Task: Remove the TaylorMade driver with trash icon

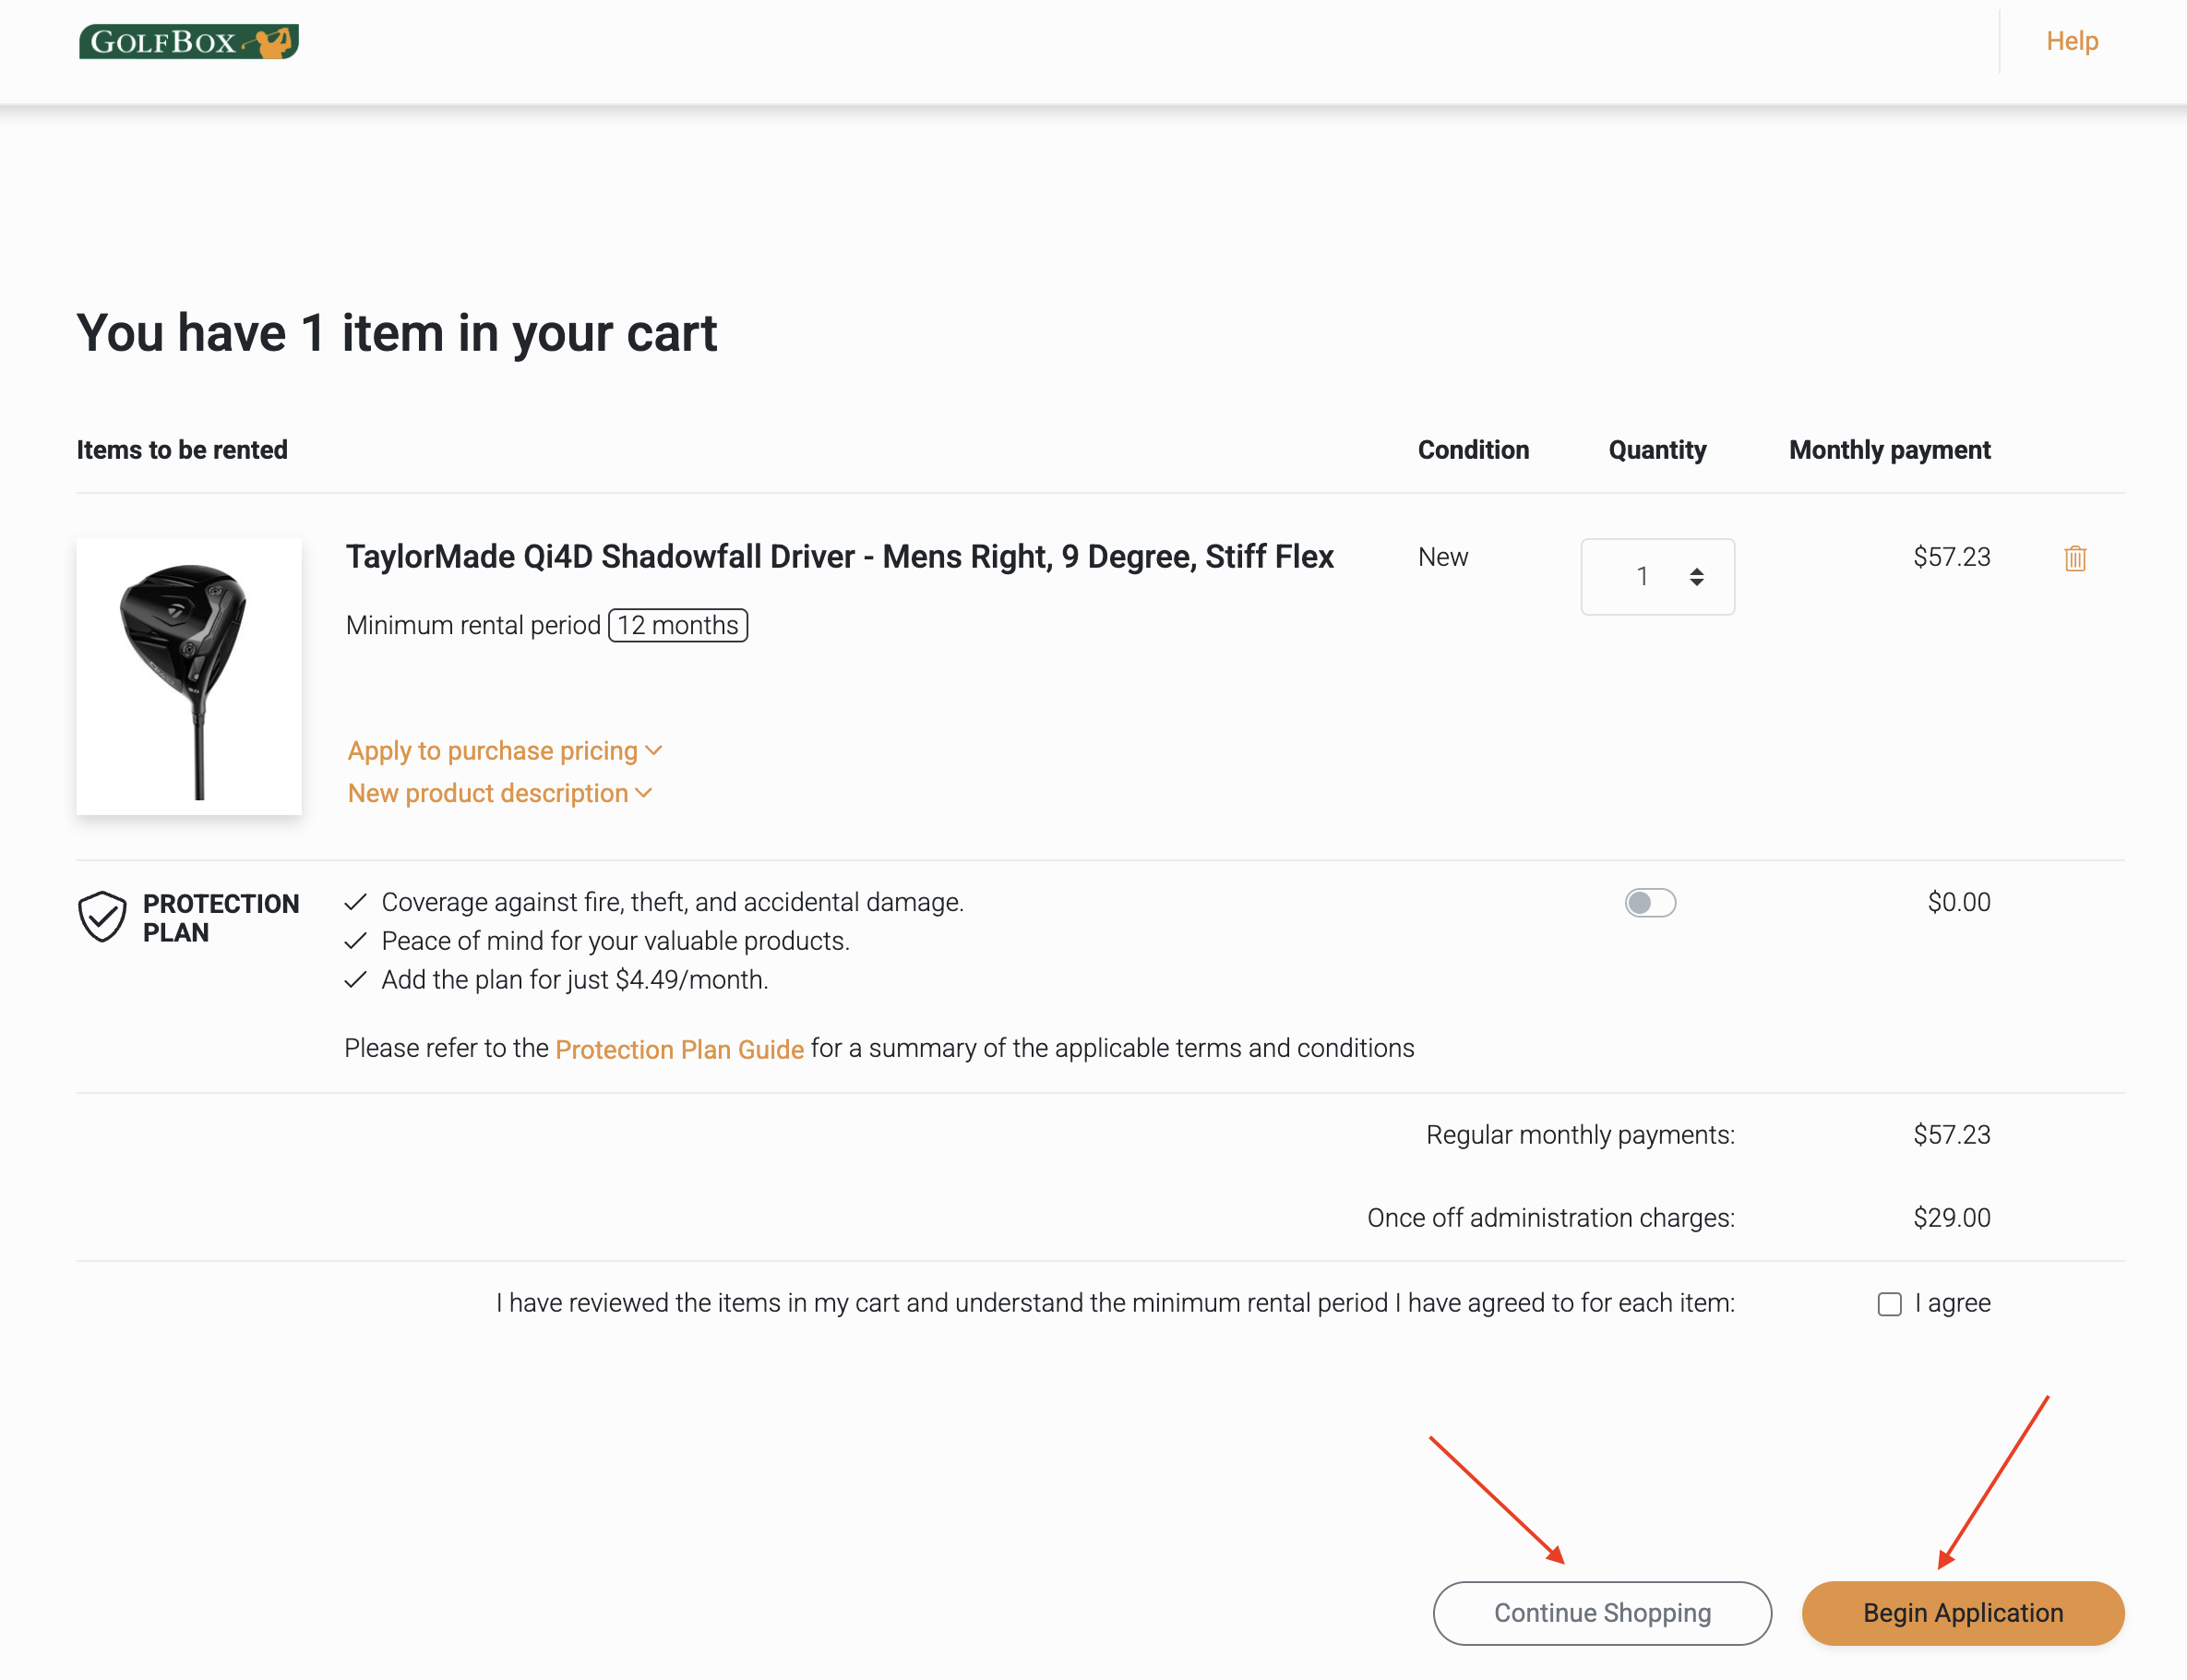Action: tap(2075, 558)
